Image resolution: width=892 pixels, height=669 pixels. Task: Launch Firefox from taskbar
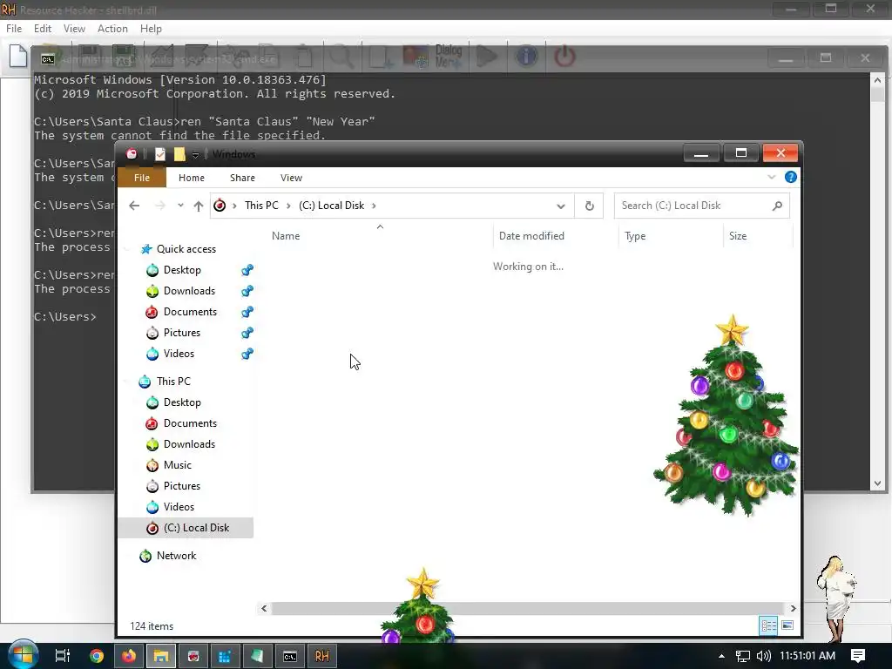[x=129, y=656]
